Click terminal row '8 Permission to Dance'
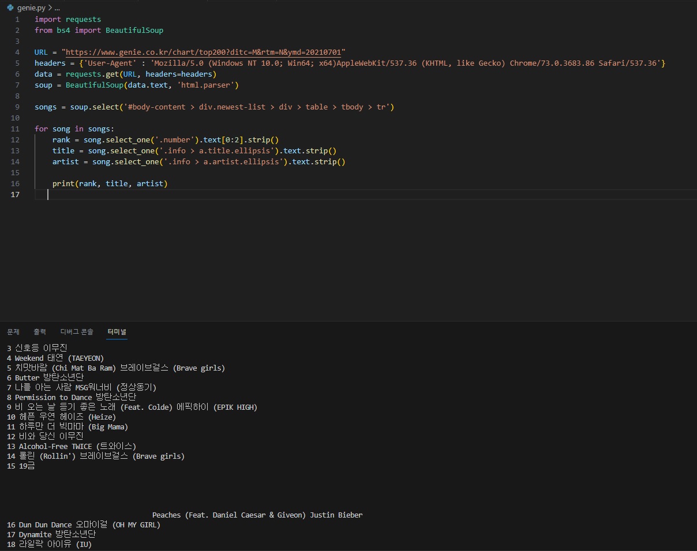Viewport: 697px width, 551px height. [x=72, y=397]
